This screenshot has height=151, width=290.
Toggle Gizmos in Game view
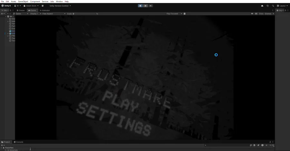click(268, 14)
